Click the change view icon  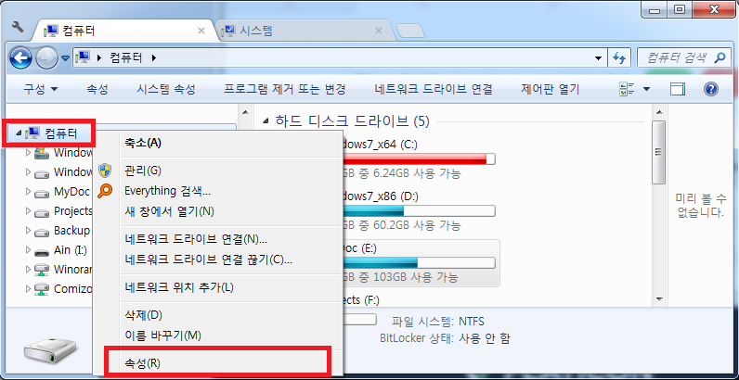(628, 89)
